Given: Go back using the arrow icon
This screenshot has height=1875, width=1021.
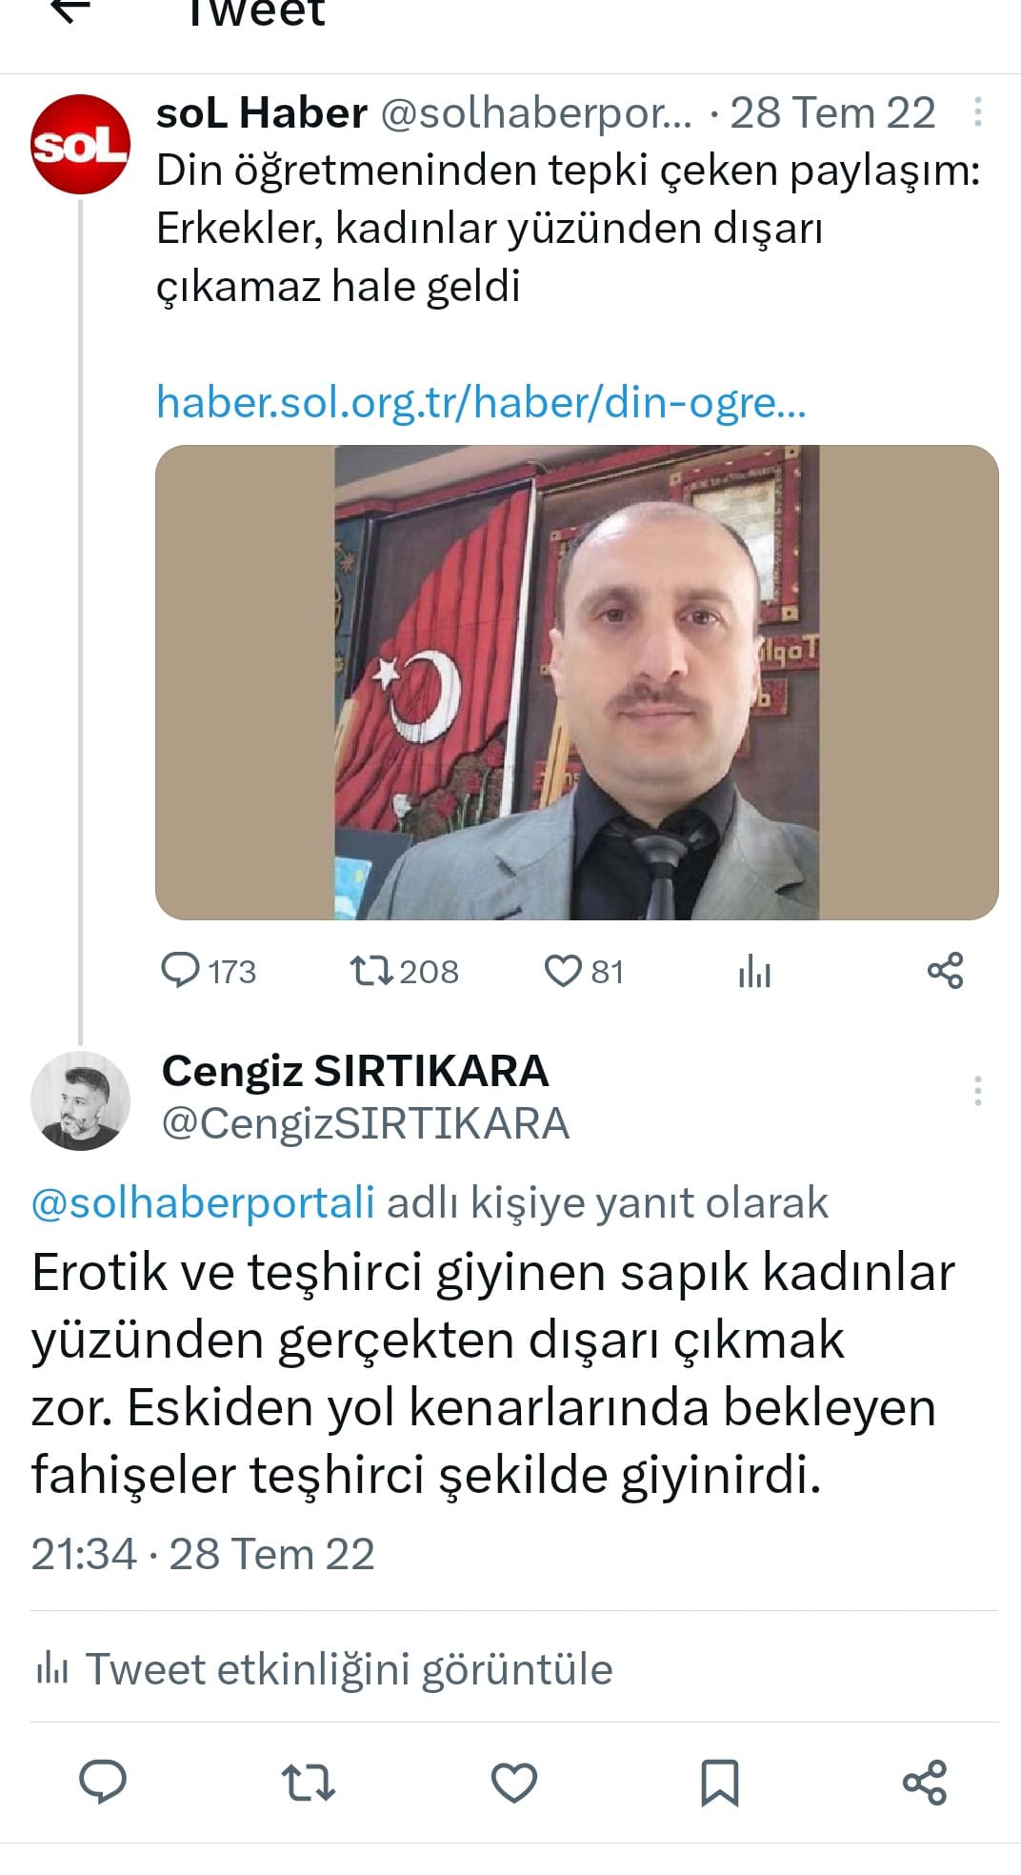Looking at the screenshot, I should 70,10.
